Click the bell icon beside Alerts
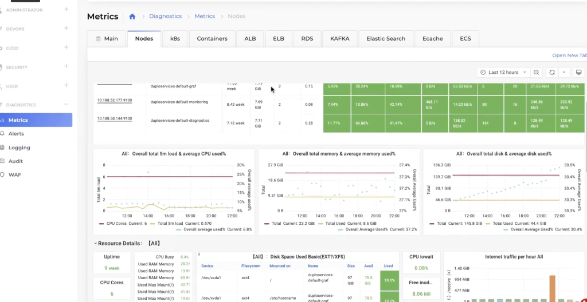This screenshot has height=302, width=587. pyautogui.click(x=3, y=134)
